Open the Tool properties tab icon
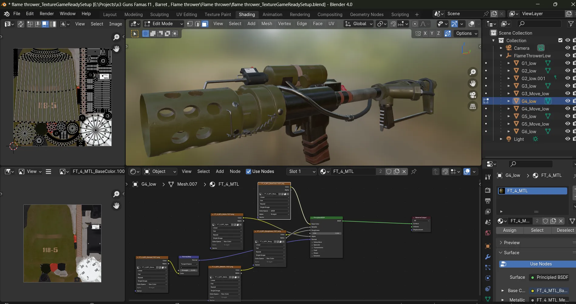576x304 pixels. click(488, 177)
